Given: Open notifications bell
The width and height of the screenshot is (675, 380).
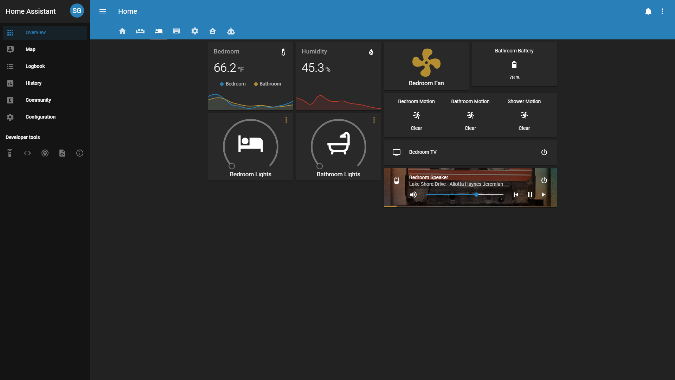Looking at the screenshot, I should coord(648,11).
